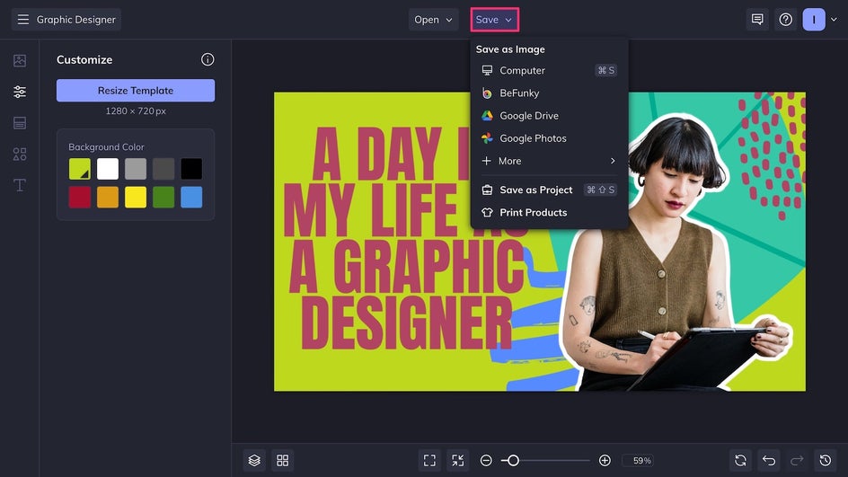Select the green background color swatch
The height and width of the screenshot is (477, 848).
(x=163, y=197)
